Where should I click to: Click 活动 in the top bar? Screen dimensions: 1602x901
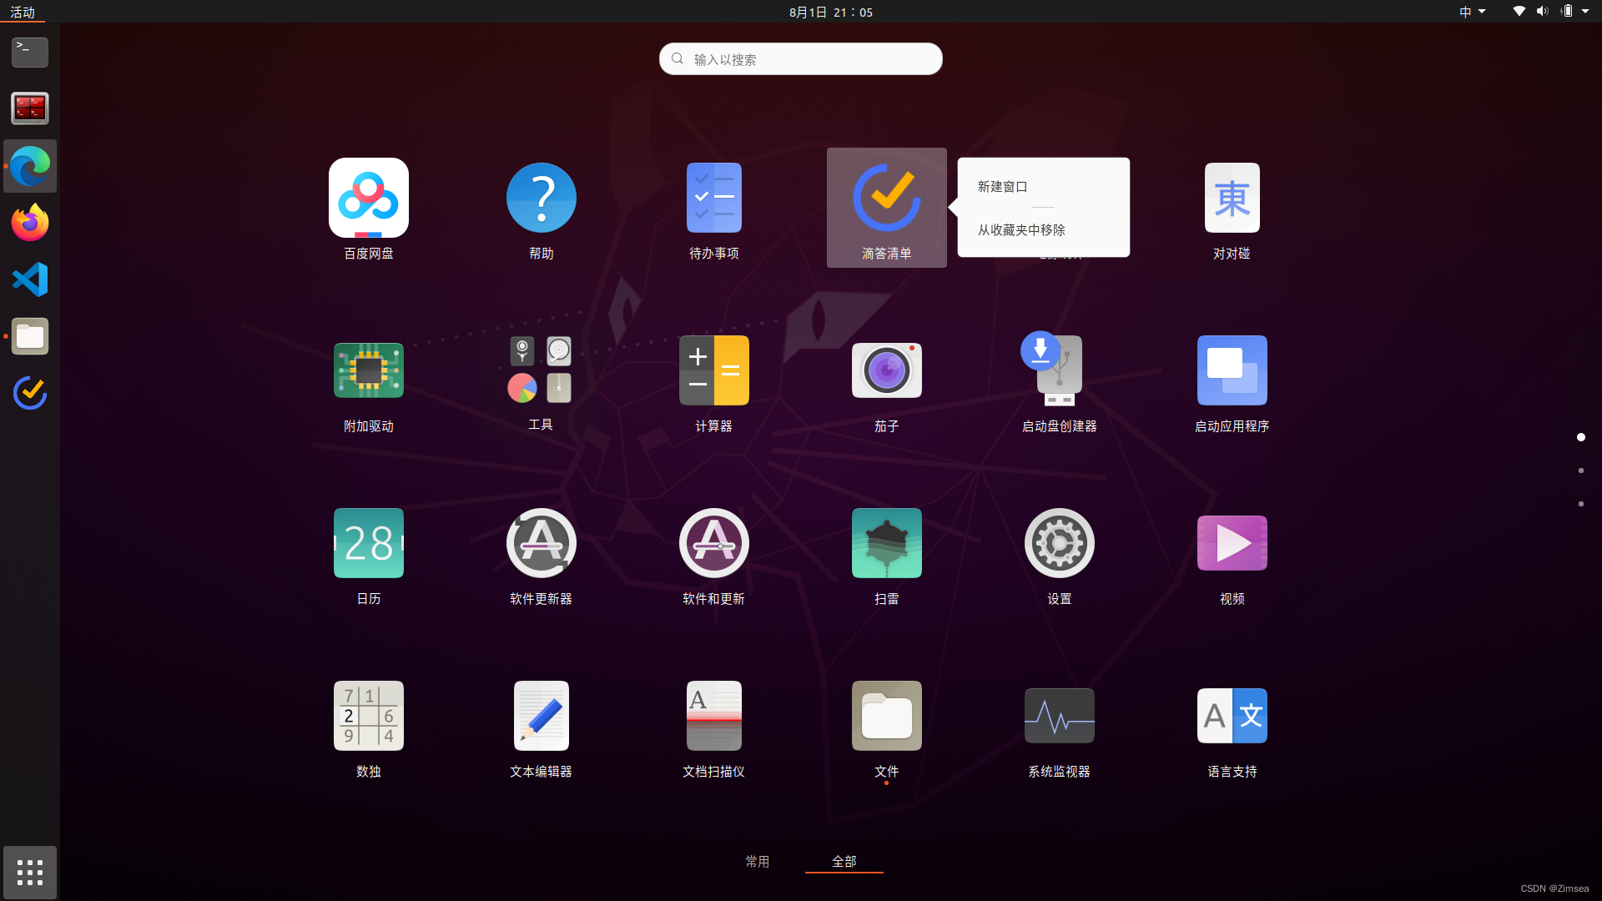click(23, 12)
